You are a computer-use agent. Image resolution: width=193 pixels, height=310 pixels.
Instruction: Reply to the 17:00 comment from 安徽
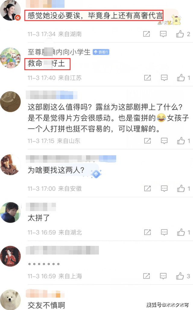[x=164, y=189]
